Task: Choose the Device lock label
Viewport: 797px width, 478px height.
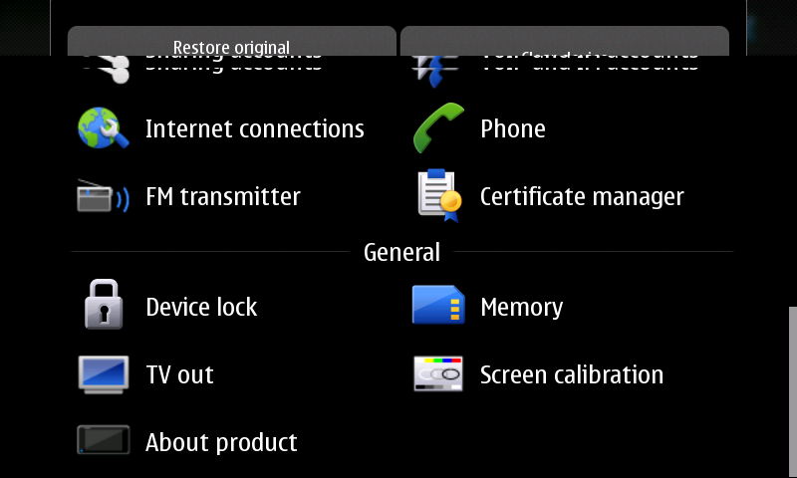Action: (201, 307)
